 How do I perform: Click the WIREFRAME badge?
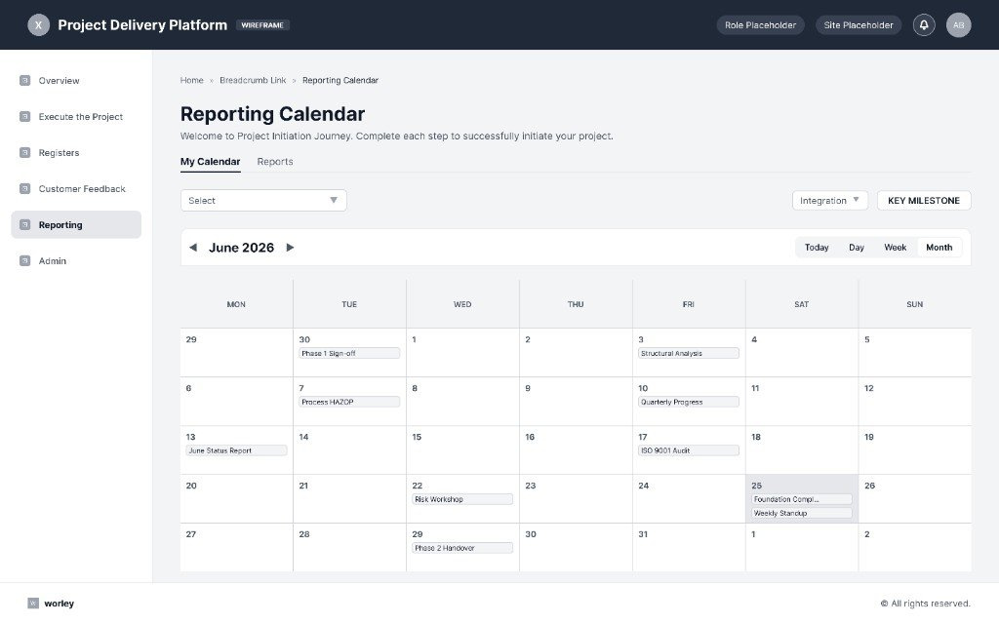pos(262,24)
